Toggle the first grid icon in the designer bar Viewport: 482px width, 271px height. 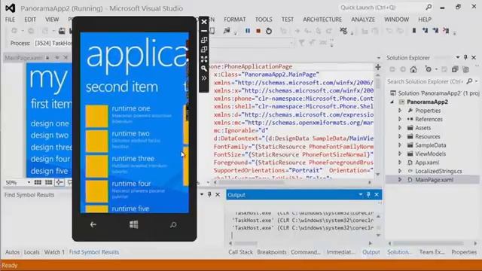[38, 182]
